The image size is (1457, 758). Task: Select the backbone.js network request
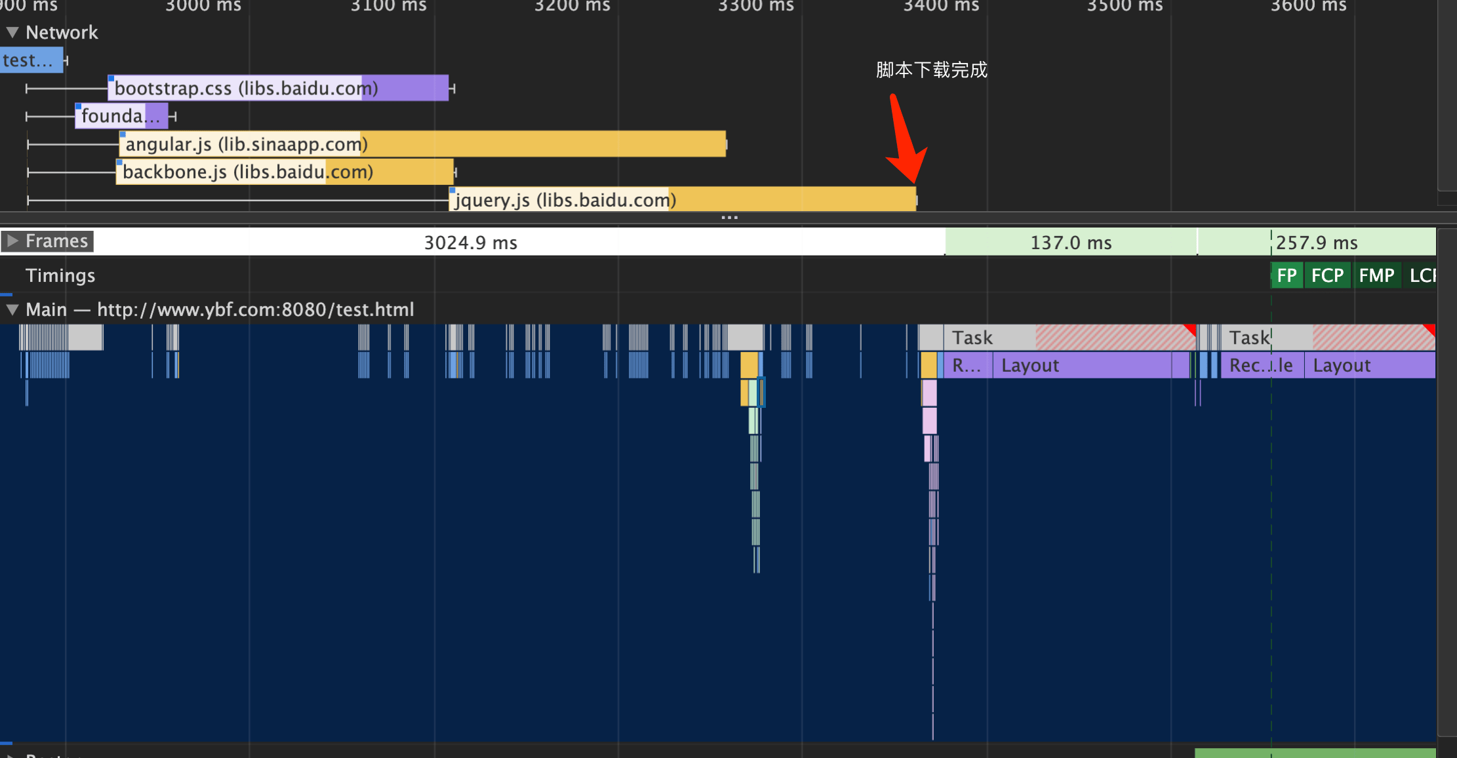pos(285,172)
